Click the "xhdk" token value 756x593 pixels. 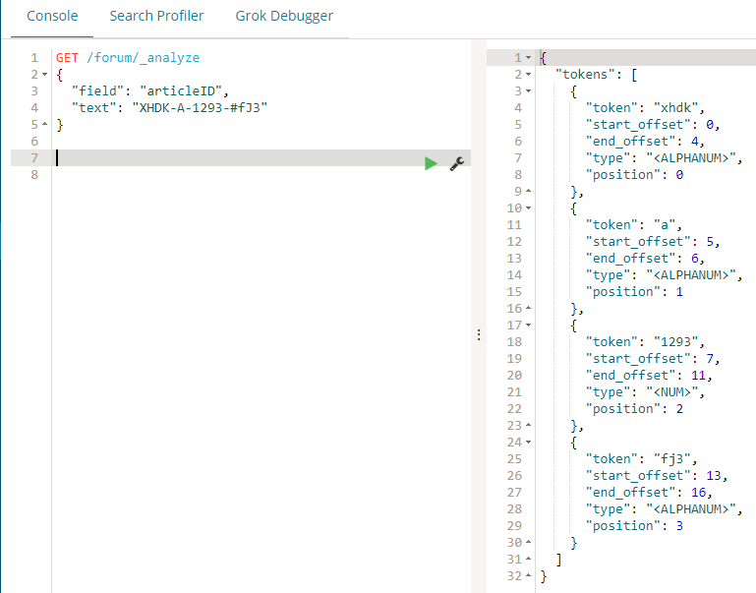675,108
